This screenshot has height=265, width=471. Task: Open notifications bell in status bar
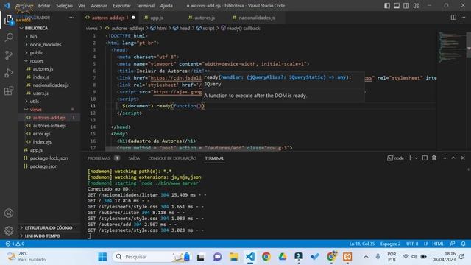pyautogui.click(x=464, y=244)
